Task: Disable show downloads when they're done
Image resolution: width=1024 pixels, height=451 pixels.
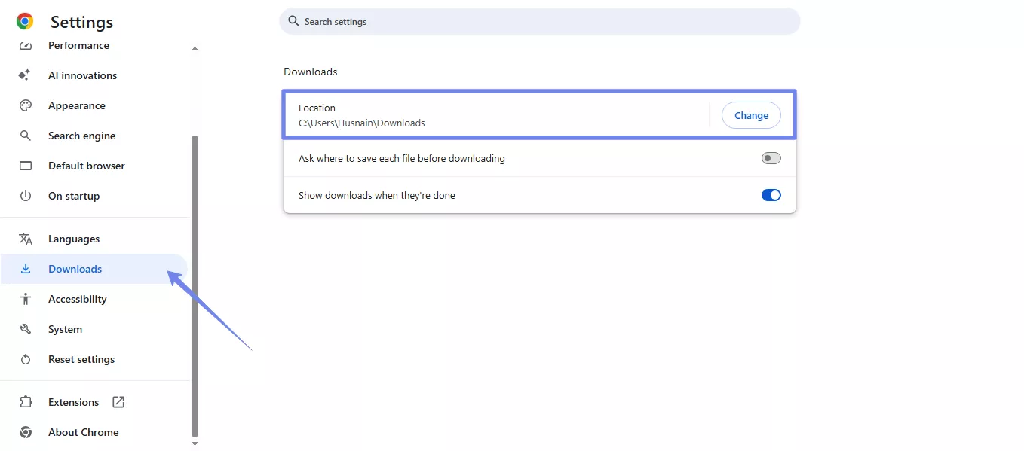Action: click(771, 194)
